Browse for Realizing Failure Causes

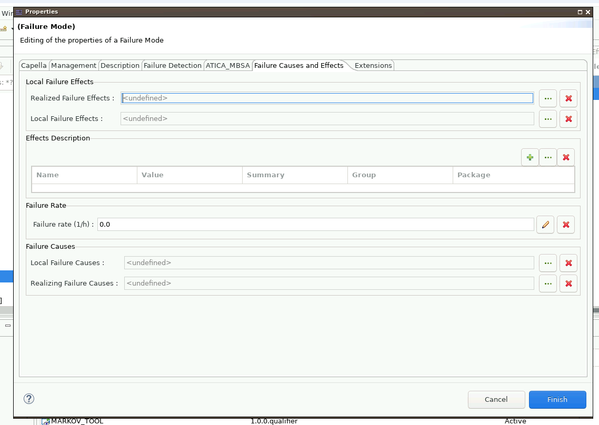click(x=548, y=284)
